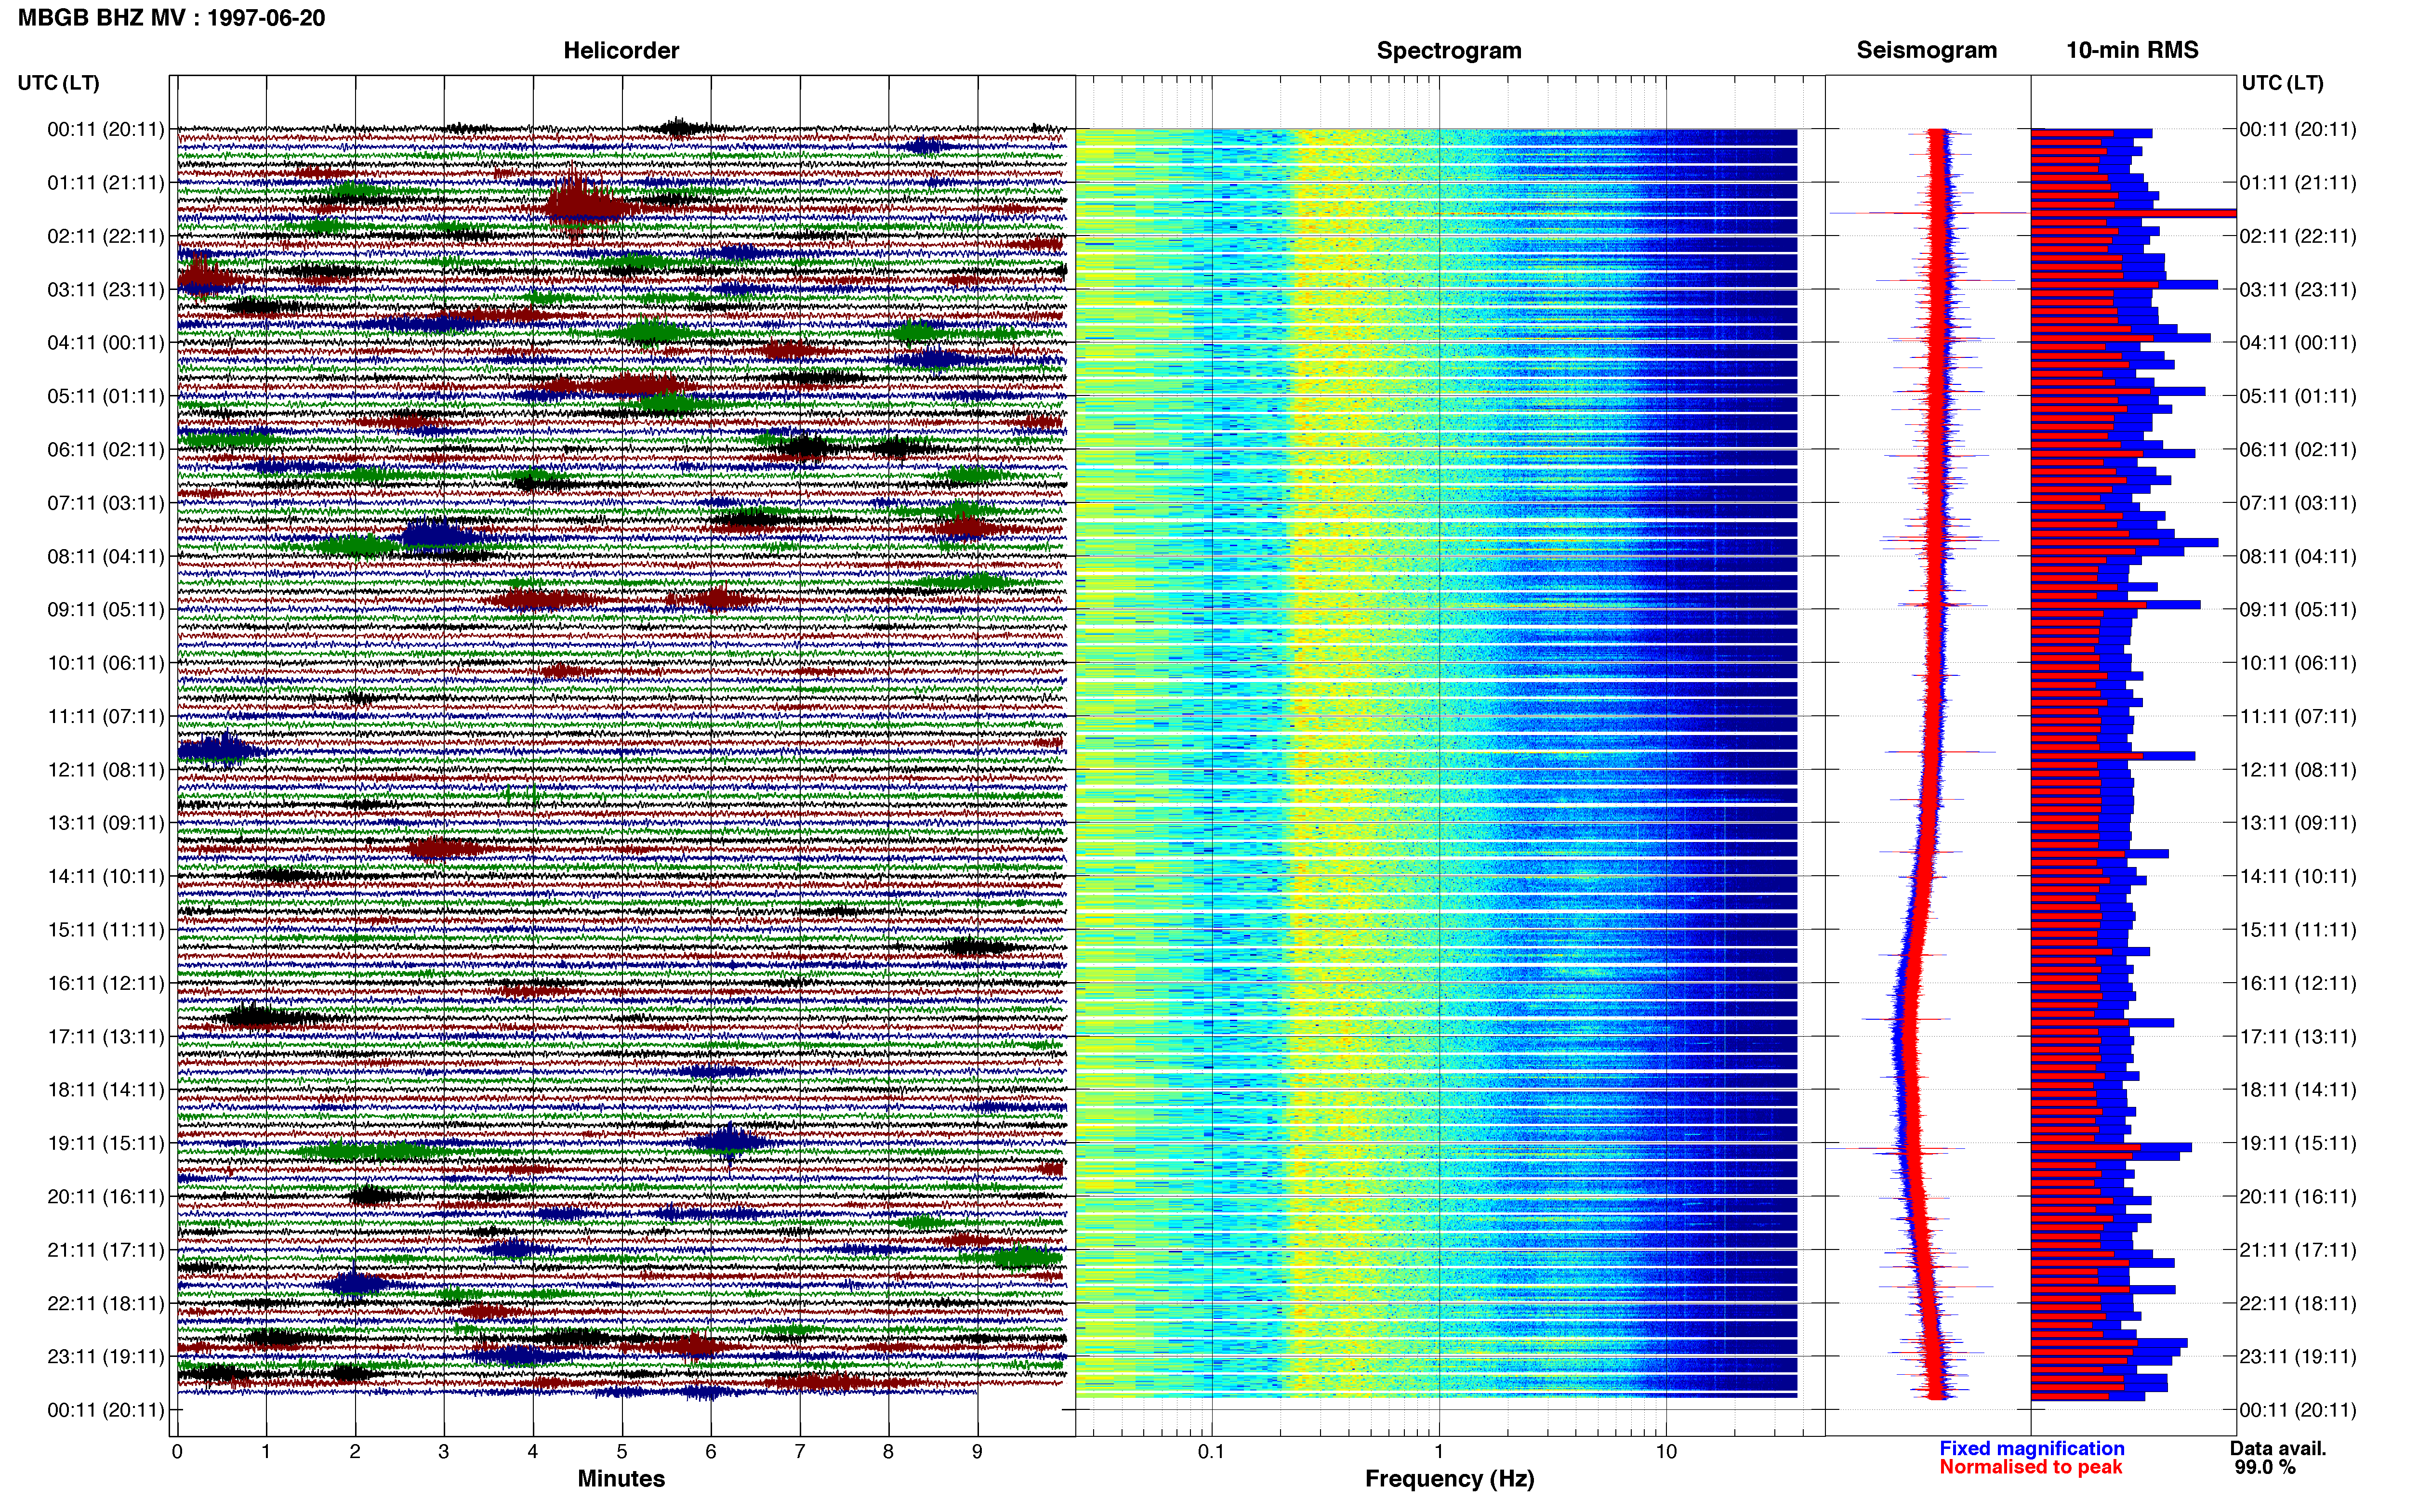Click the red 'Normalised to peak' legend text
Screen dimensions: 2418x1512
(x=2030, y=1467)
